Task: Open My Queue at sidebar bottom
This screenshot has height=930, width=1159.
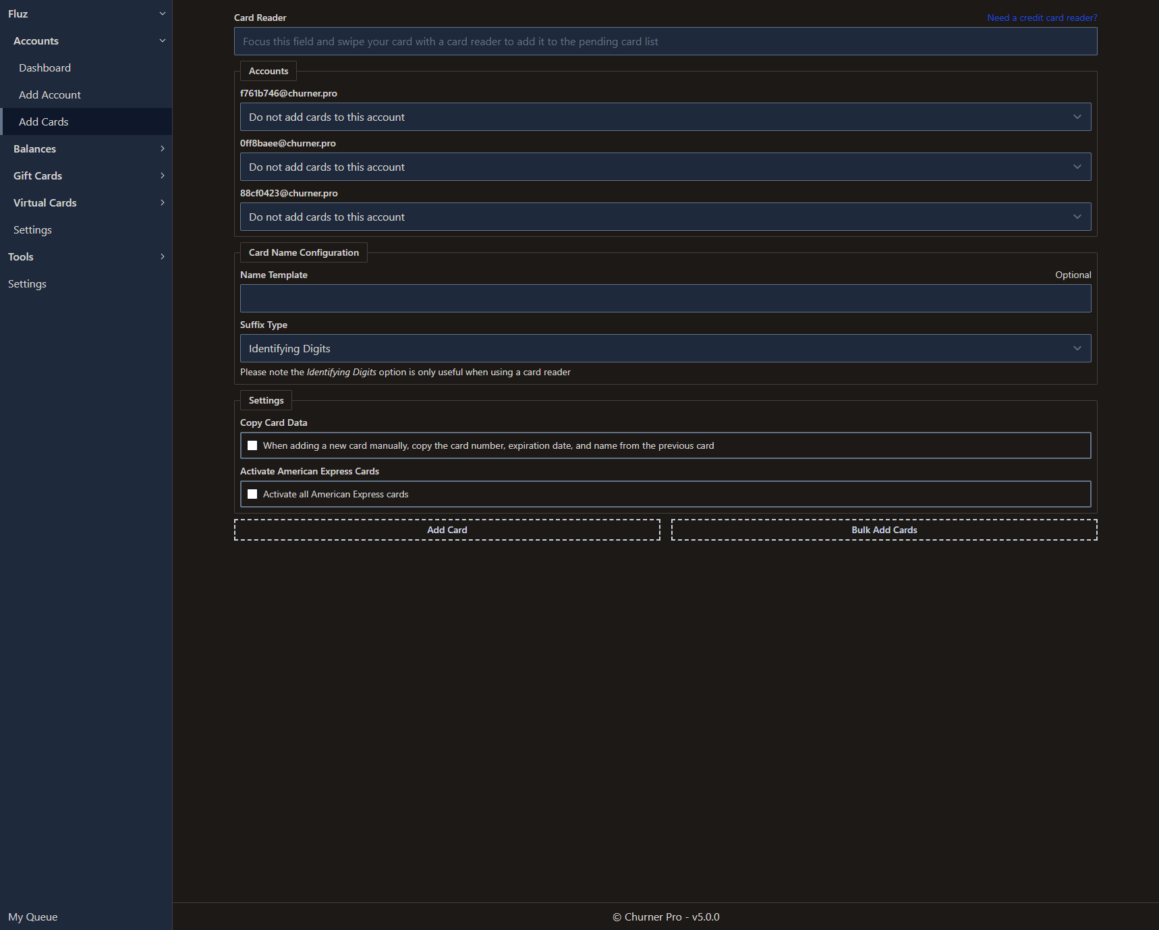Action: [x=33, y=917]
